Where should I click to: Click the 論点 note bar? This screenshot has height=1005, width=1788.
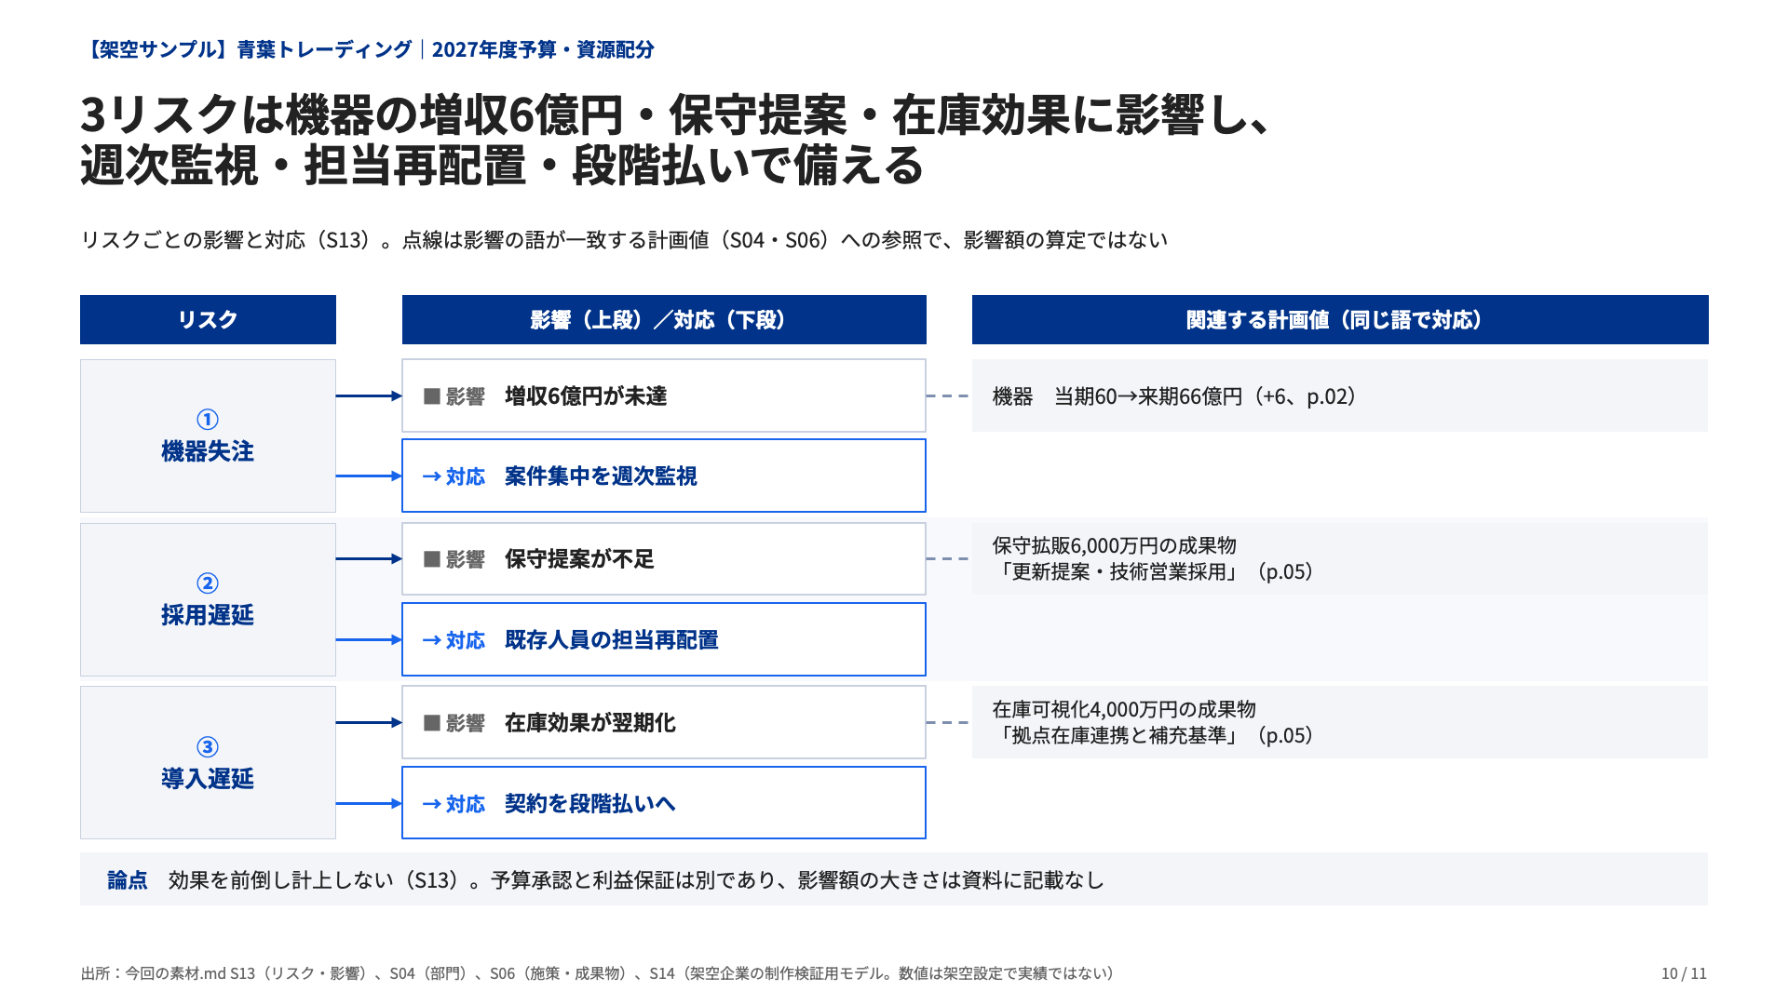click(x=894, y=879)
